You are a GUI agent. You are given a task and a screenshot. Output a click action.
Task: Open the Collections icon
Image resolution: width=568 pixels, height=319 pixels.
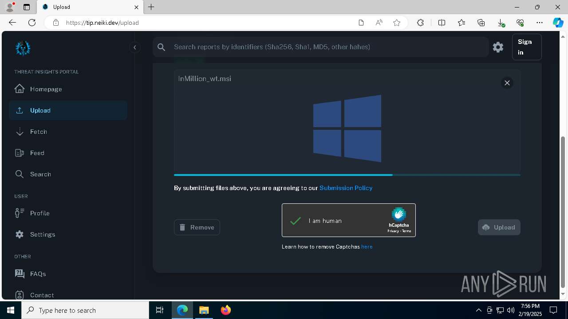pyautogui.click(x=481, y=23)
